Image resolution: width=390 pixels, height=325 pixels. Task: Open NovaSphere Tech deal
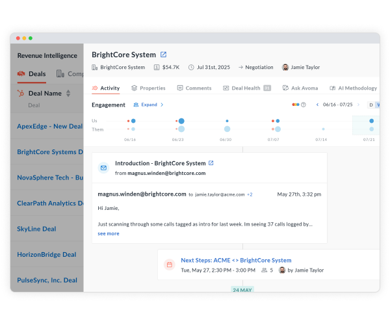(50, 177)
